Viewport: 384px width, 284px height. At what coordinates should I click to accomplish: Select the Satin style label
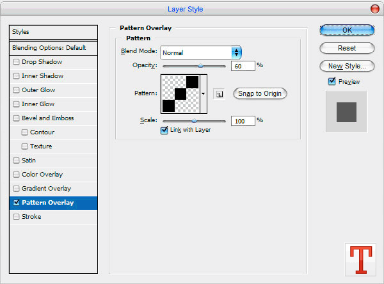(x=29, y=161)
